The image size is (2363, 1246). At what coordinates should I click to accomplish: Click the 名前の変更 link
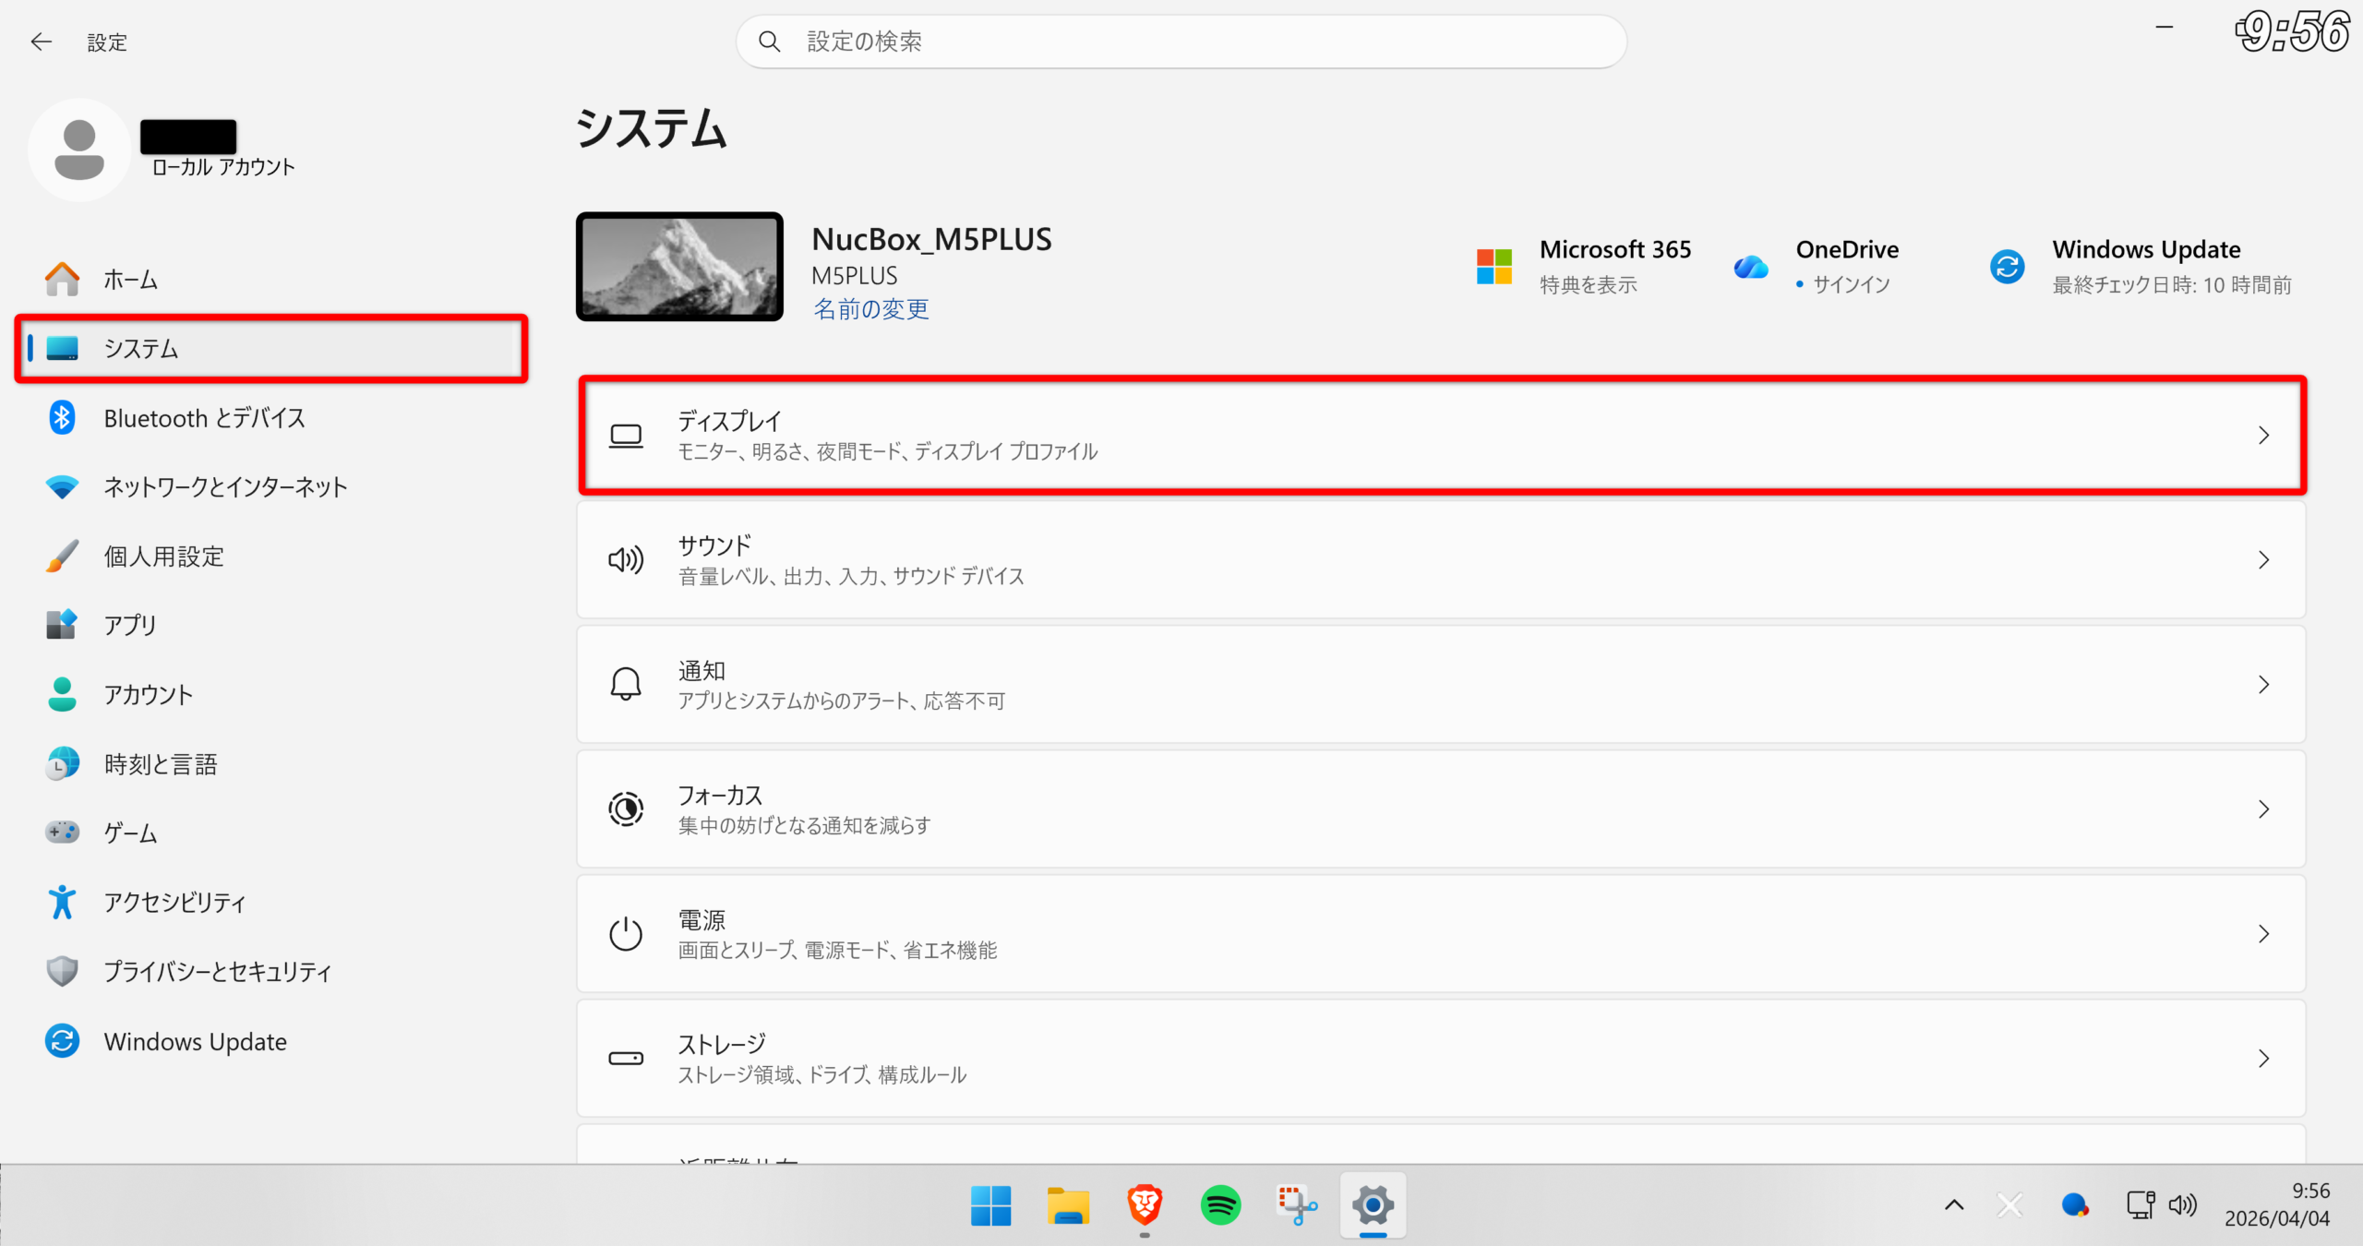pyautogui.click(x=870, y=309)
